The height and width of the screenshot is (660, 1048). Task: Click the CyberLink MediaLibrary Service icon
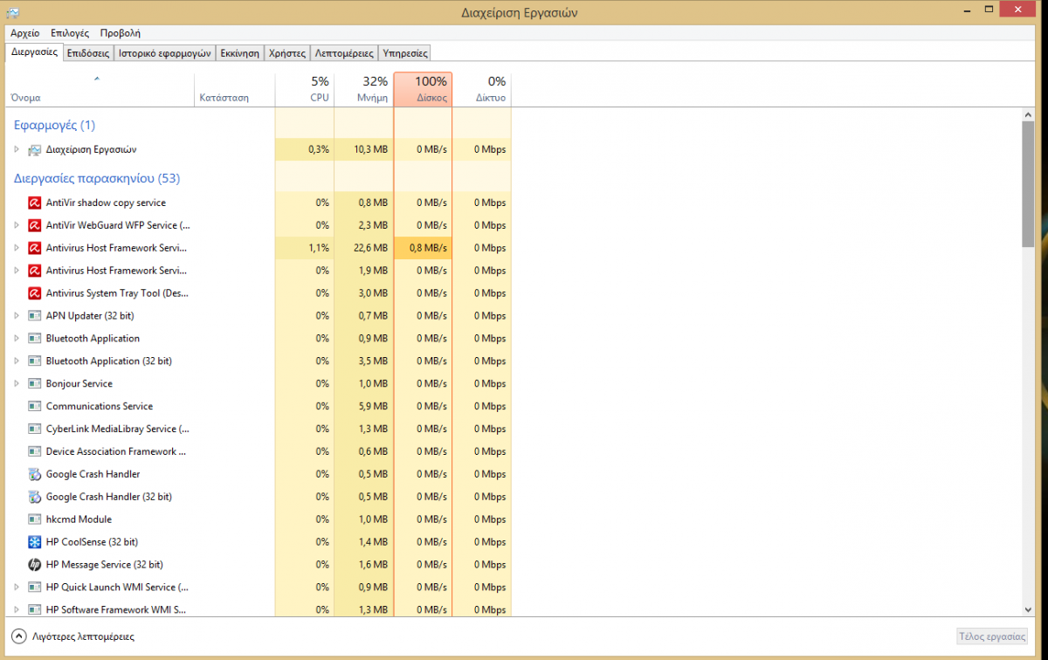[35, 429]
